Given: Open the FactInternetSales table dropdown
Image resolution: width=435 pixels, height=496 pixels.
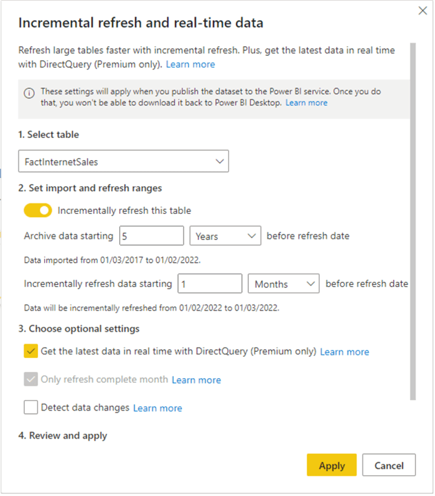Looking at the screenshot, I should click(123, 161).
